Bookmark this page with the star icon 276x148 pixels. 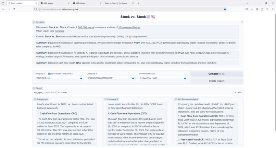tap(225, 9)
